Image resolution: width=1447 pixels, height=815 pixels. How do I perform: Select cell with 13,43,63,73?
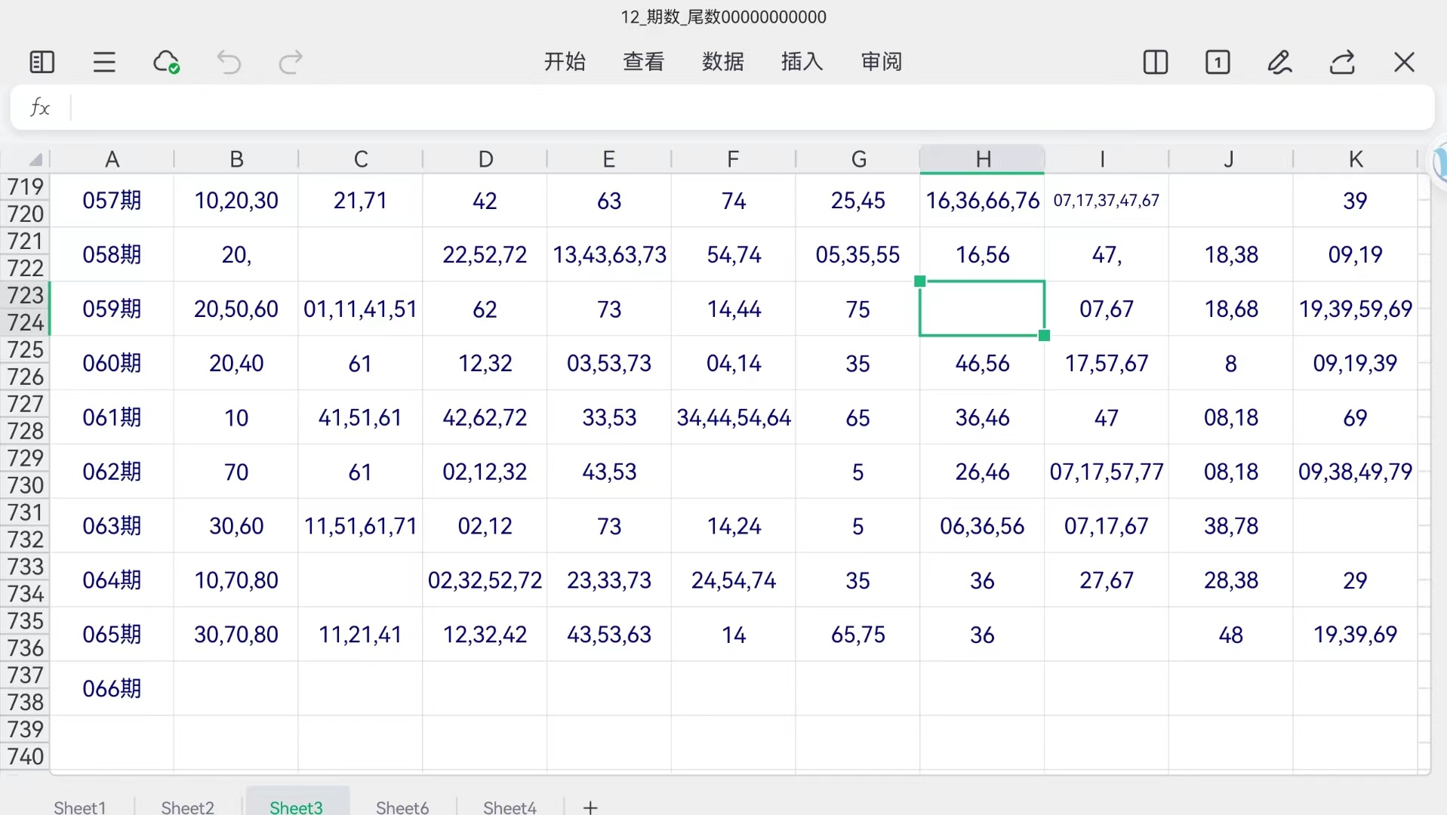609,254
